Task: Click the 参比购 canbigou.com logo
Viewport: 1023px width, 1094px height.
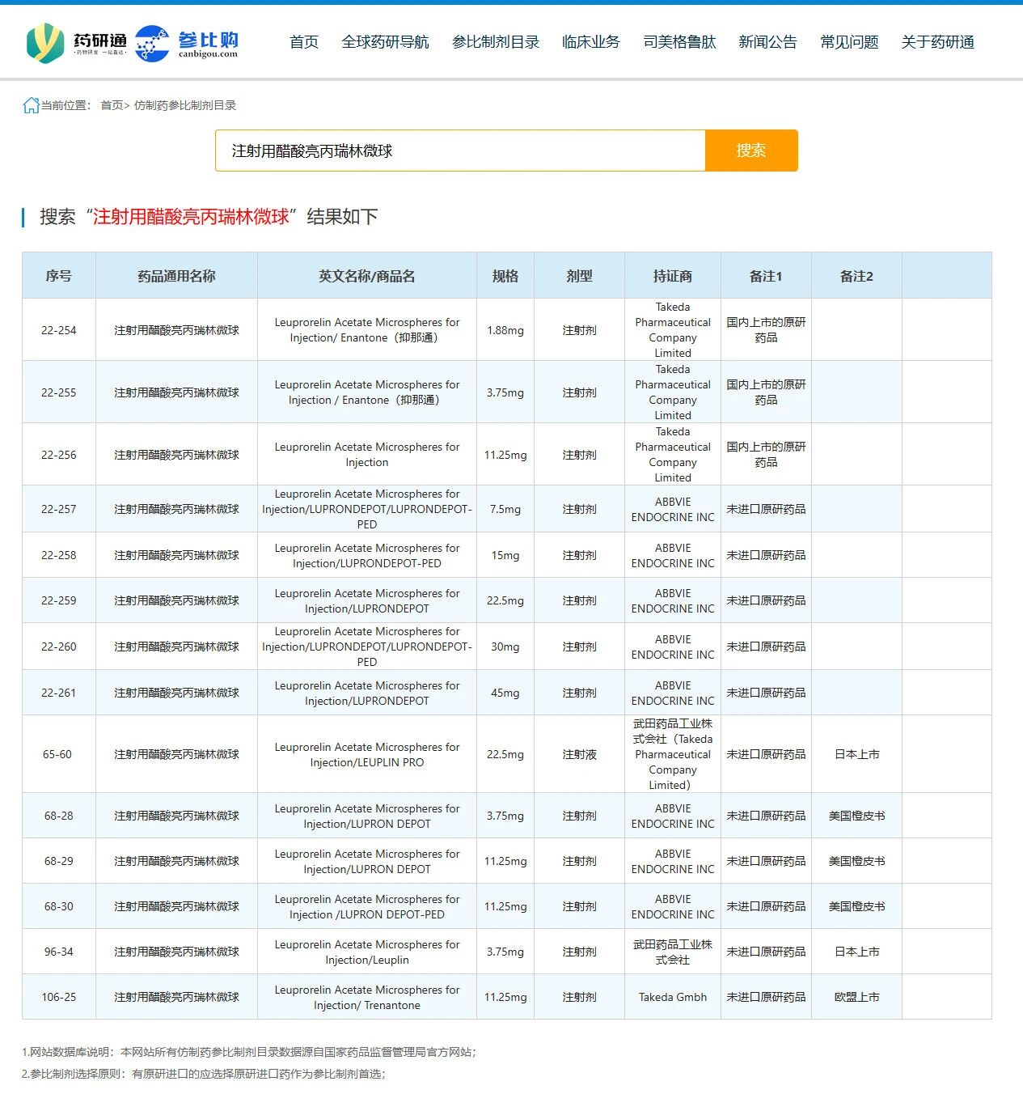Action: click(x=187, y=43)
